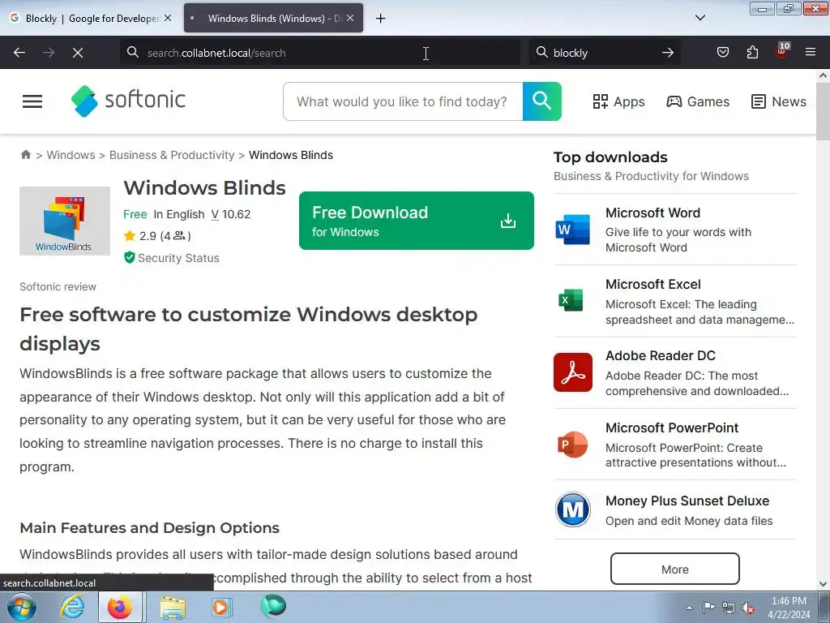Open the Microsoft PowerPoint icon
Screen dimensions: 830x623
[x=573, y=444]
